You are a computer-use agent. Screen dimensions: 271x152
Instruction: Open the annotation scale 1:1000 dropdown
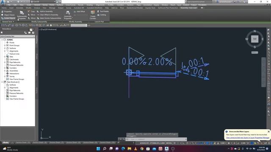pyautogui.click(x=223, y=143)
